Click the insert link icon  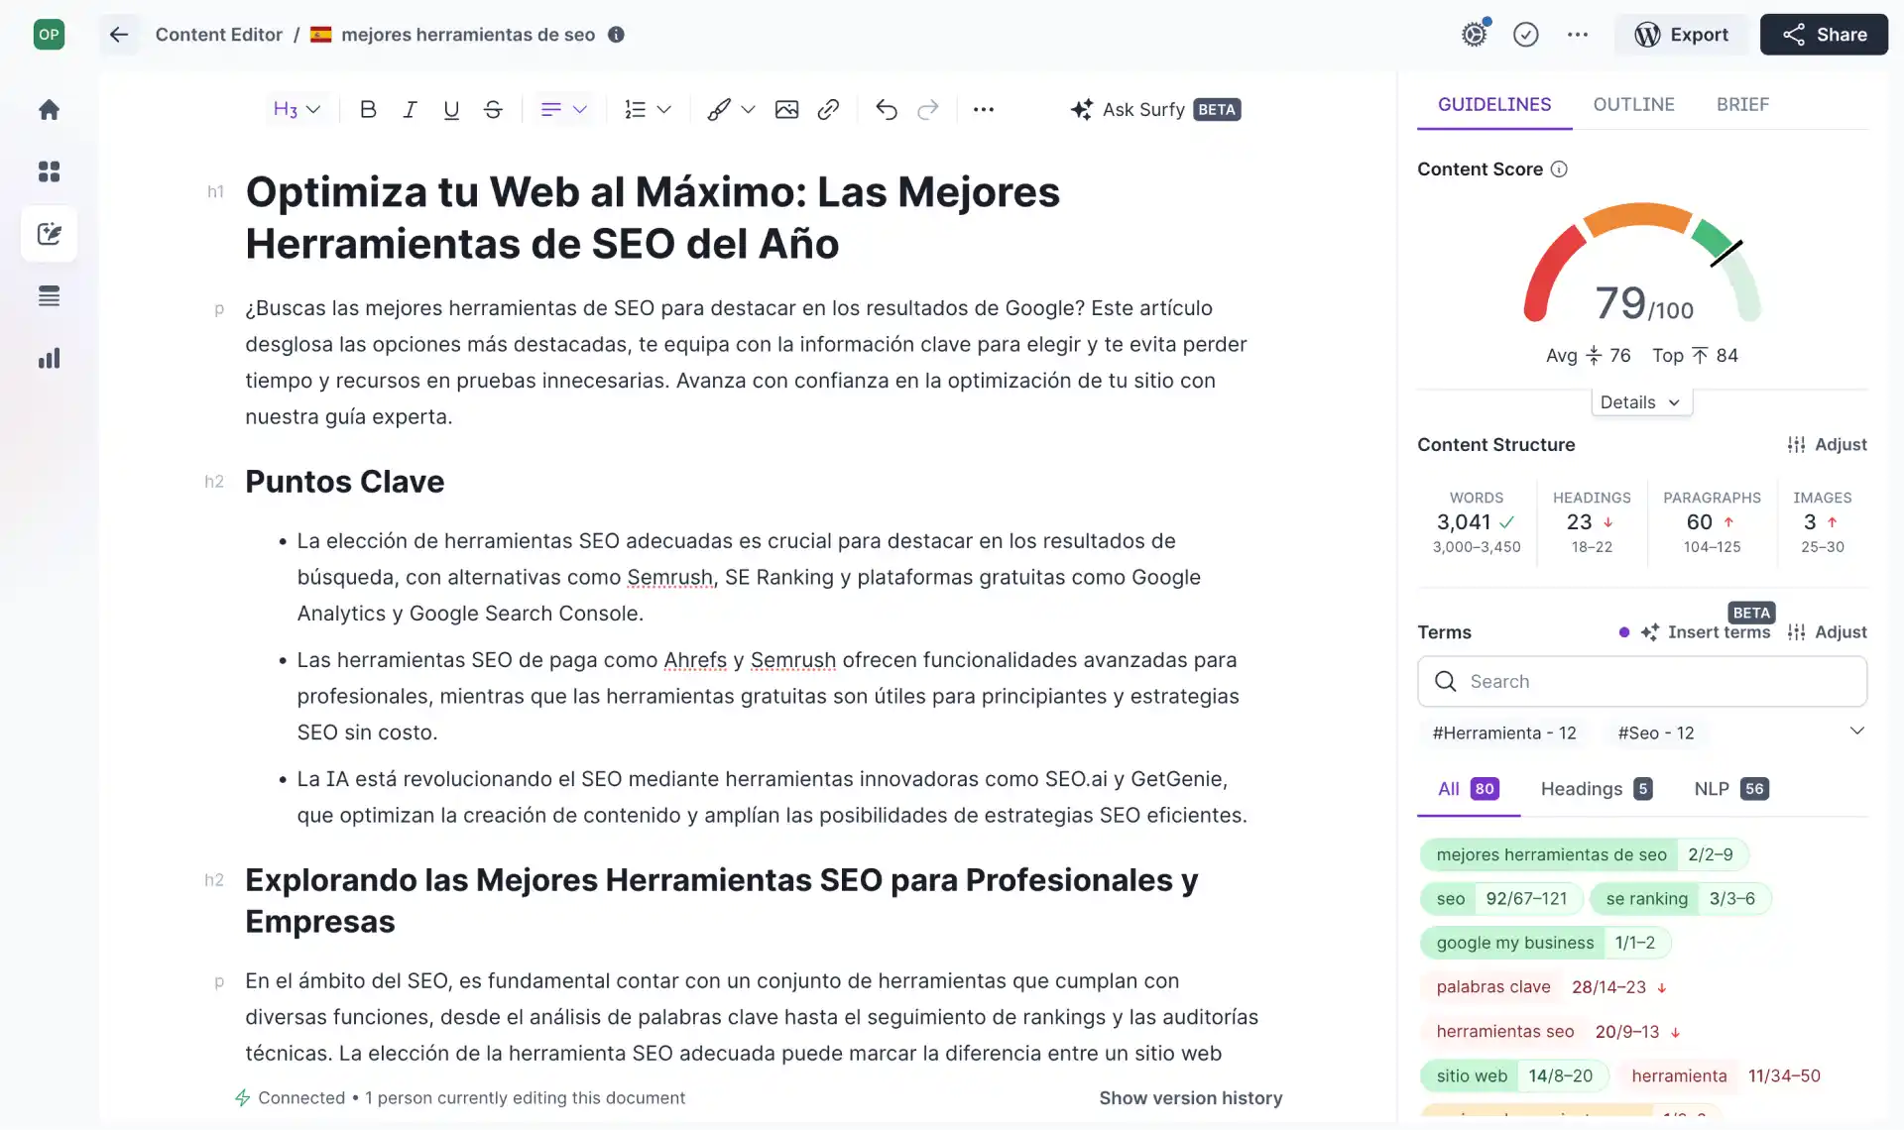[828, 109]
